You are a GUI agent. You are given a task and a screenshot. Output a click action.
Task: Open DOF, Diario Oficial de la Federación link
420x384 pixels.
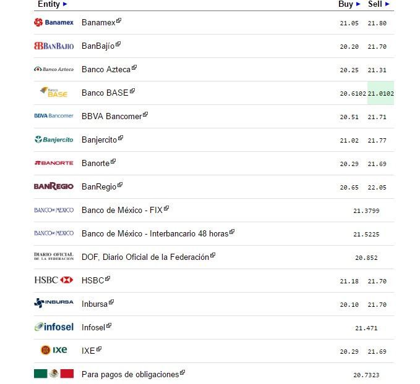tap(145, 257)
